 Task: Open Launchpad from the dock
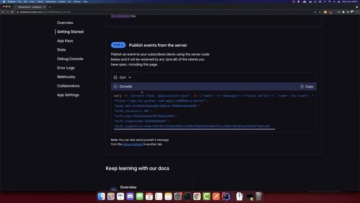[x=111, y=196]
